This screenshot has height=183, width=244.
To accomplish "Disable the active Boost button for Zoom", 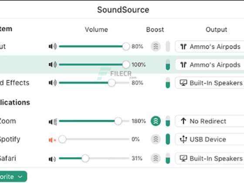I will (x=156, y=121).
